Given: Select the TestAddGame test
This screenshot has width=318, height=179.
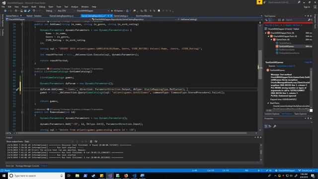Looking at the screenshot, I should tap(285, 43).
